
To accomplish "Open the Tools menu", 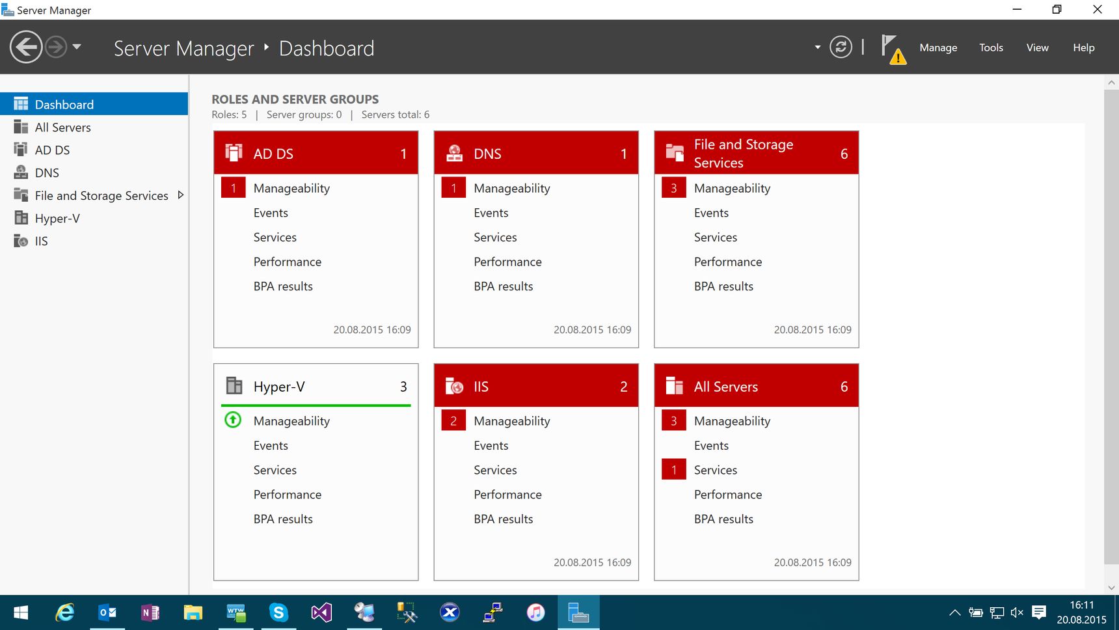I will coord(991,48).
